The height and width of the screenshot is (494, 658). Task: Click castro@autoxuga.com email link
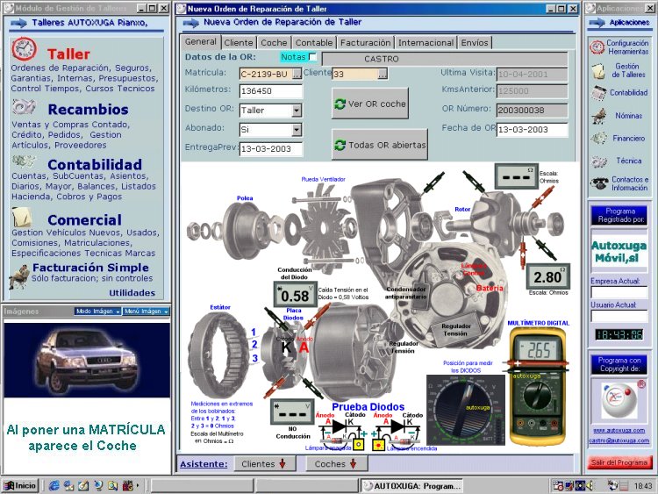coord(619,440)
